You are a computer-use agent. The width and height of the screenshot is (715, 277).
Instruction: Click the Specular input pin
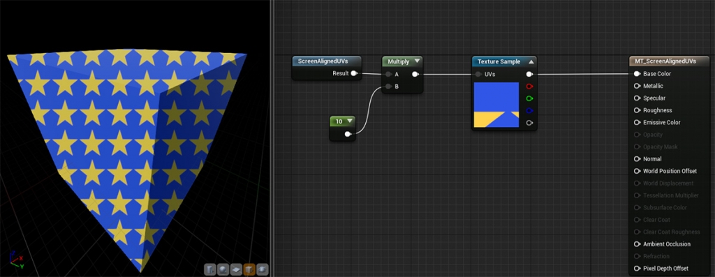(637, 98)
